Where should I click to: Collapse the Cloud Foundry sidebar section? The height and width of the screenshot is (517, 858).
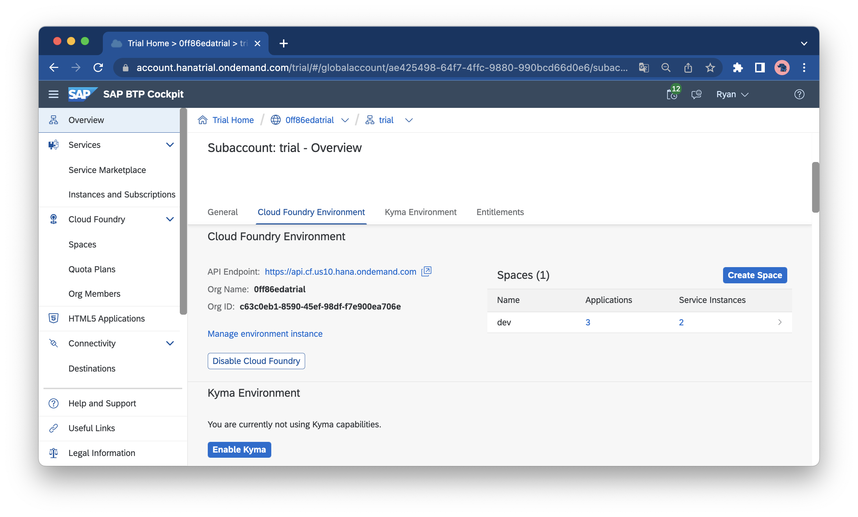169,219
